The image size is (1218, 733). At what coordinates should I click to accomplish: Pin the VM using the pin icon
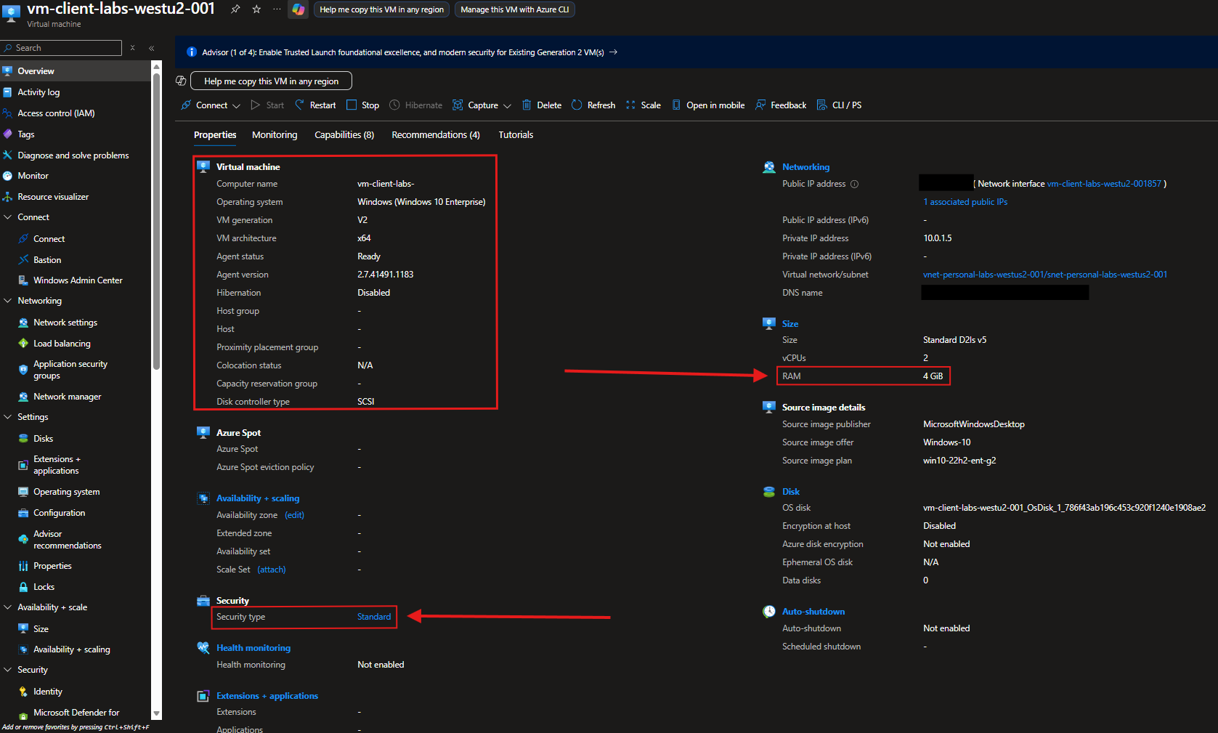(x=235, y=9)
